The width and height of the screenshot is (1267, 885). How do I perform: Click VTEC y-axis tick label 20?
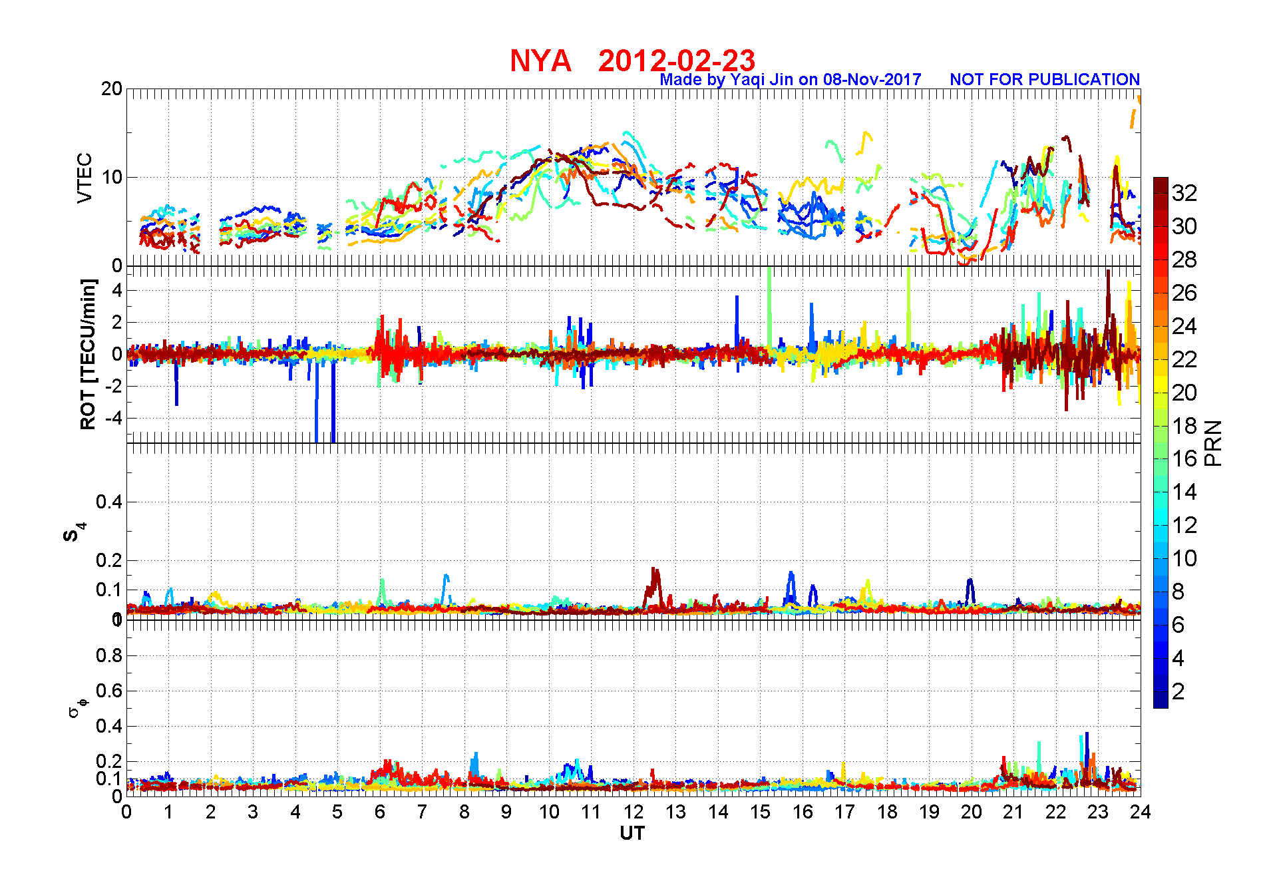pyautogui.click(x=112, y=88)
